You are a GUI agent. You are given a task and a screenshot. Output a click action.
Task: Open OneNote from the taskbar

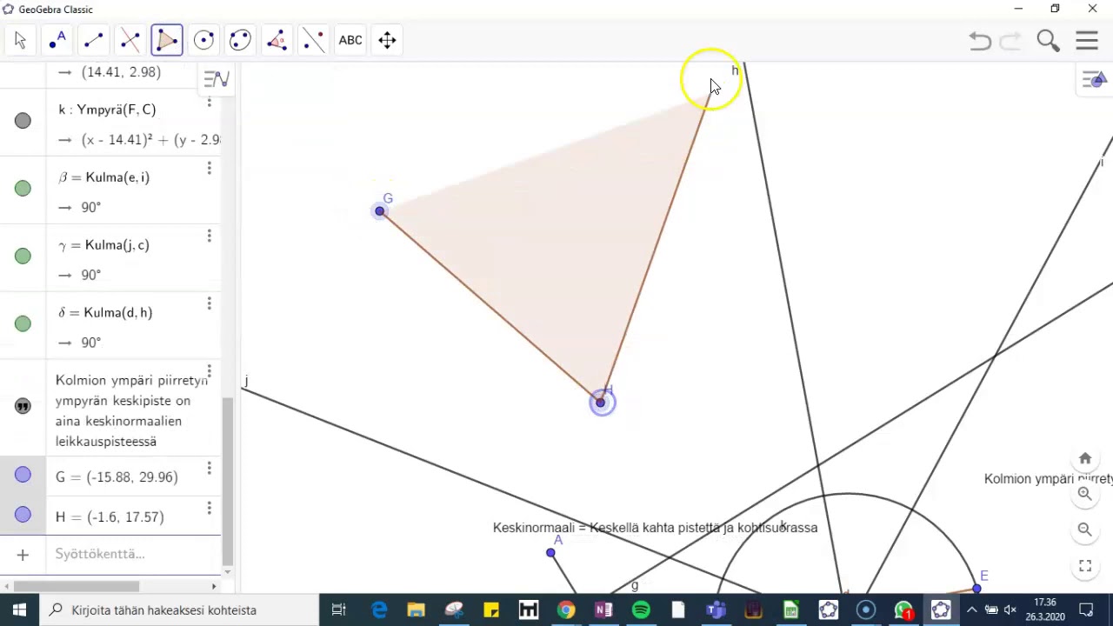(x=603, y=610)
